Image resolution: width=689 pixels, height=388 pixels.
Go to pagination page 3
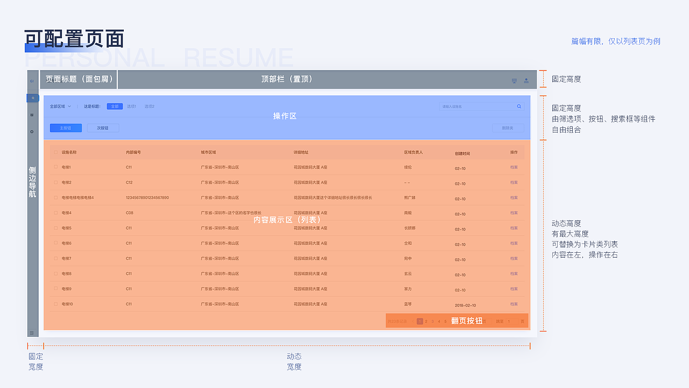(432, 321)
